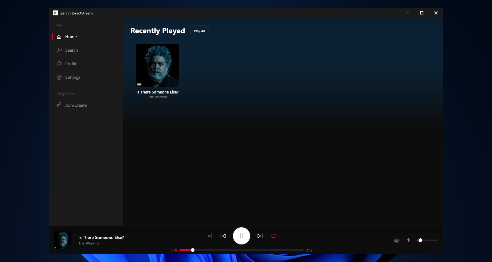Click the 'Is There Someone Else?' card title
This screenshot has width=492, height=262.
(158, 92)
